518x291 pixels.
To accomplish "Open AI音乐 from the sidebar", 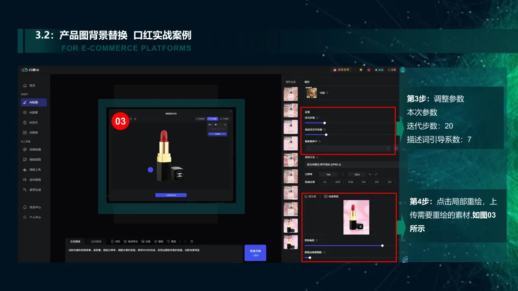I will 30,123.
